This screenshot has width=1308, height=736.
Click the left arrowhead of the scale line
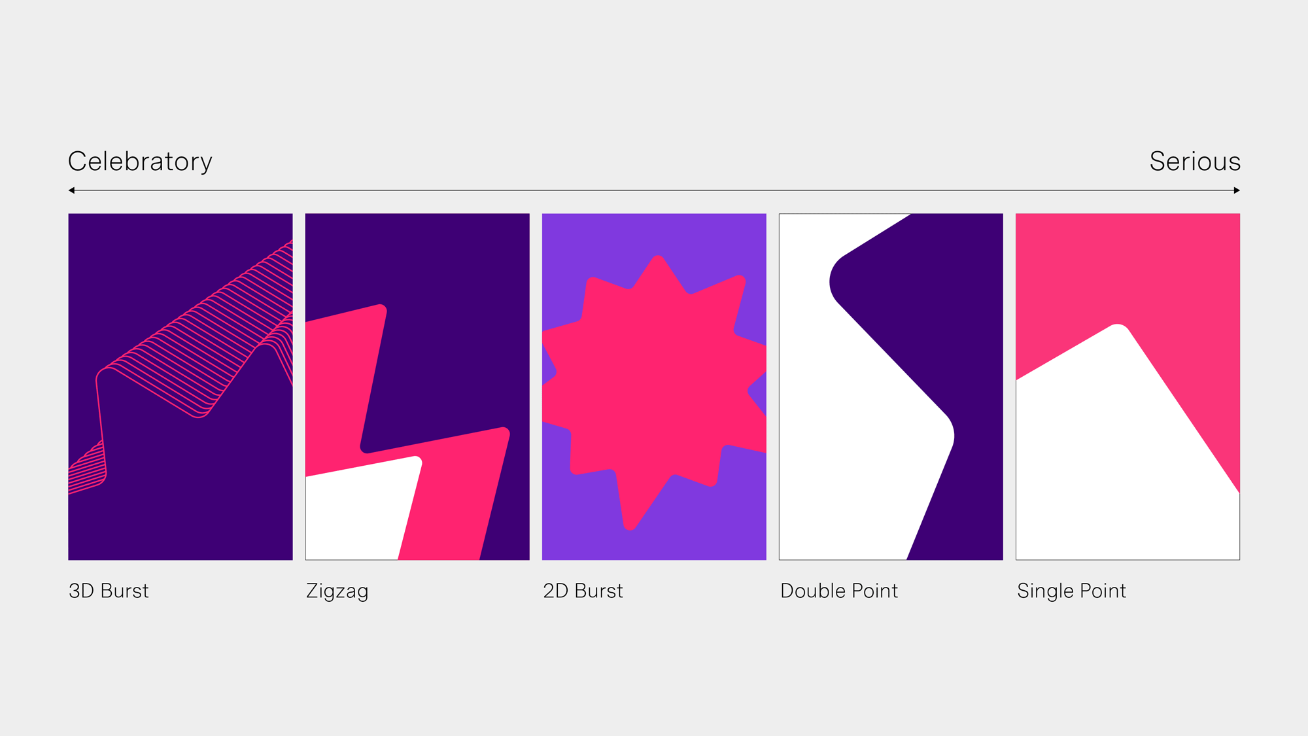tap(72, 190)
